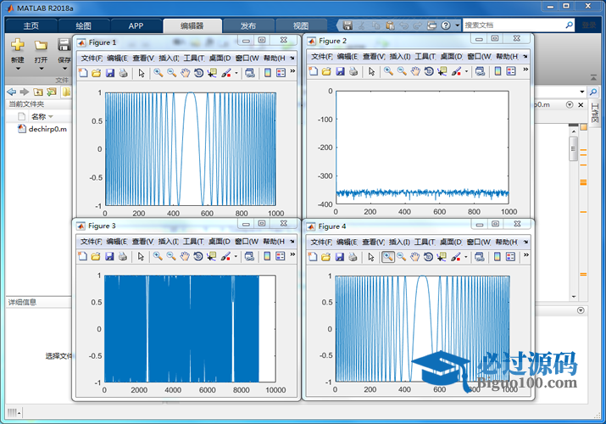
Task: Toggle Pan hand tool in Figure 1
Action: point(185,73)
